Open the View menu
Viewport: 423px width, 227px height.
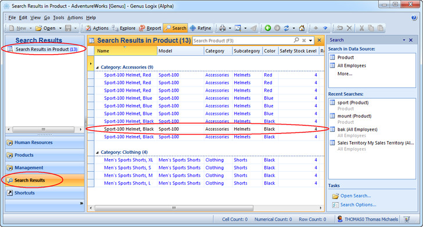coord(35,17)
